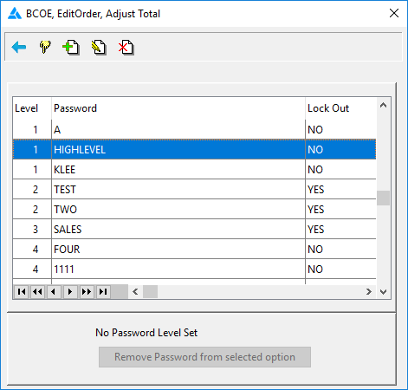The image size is (408, 390).
Task: Click the edit record pencil icon
Action: [99, 48]
